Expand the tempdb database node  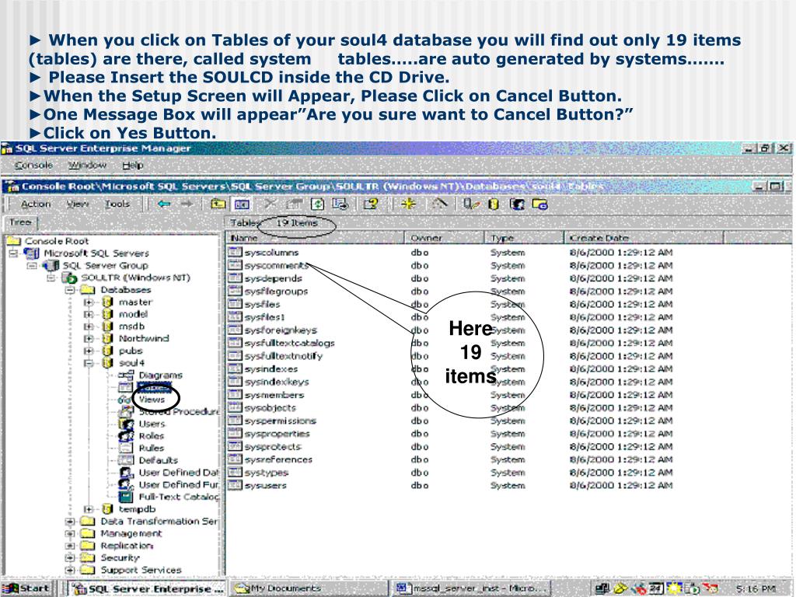89,509
